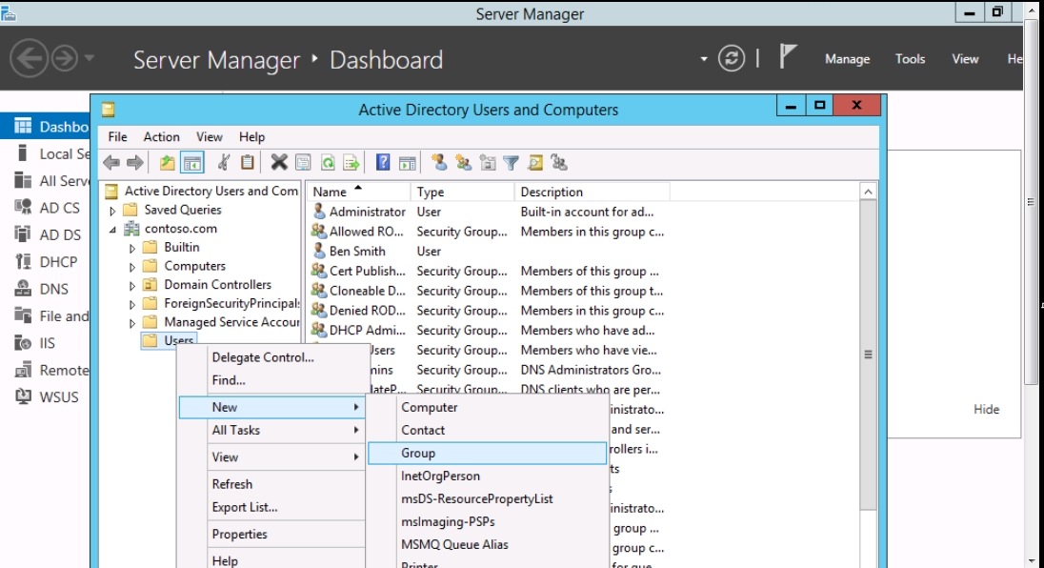Screen dimensions: 1044x568
Task: Open Help with the blue question mark icon
Action: click(x=383, y=162)
